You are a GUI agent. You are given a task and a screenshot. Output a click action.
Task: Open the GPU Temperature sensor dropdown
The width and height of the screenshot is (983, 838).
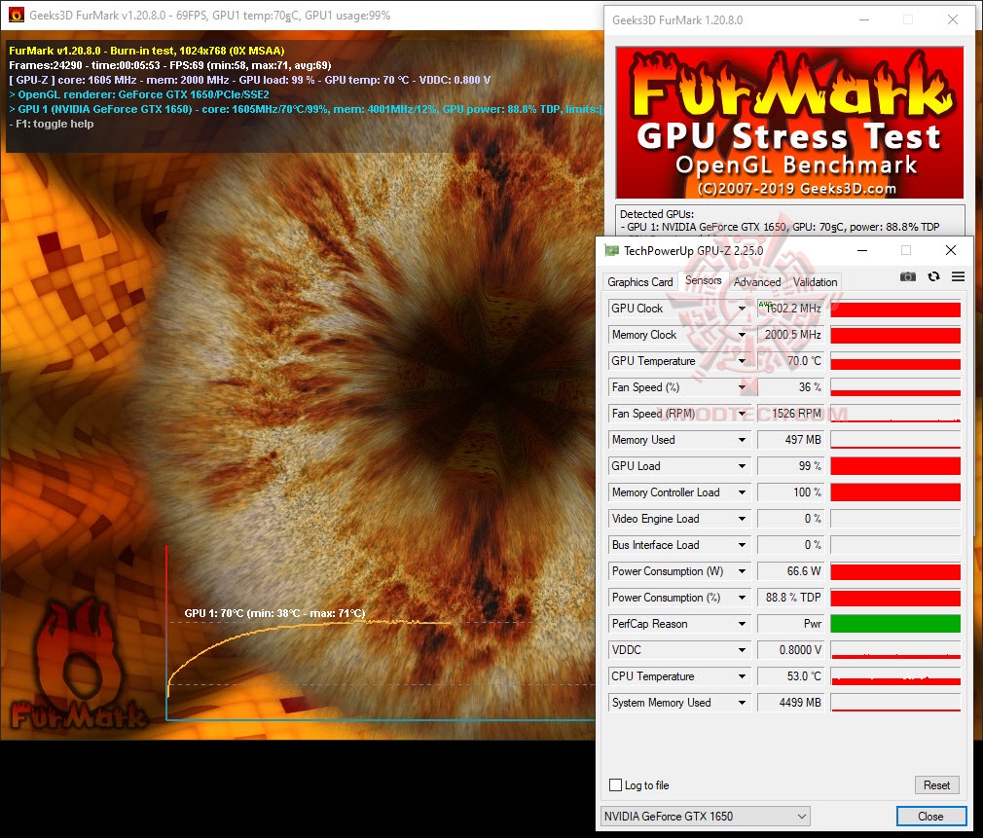tap(742, 361)
